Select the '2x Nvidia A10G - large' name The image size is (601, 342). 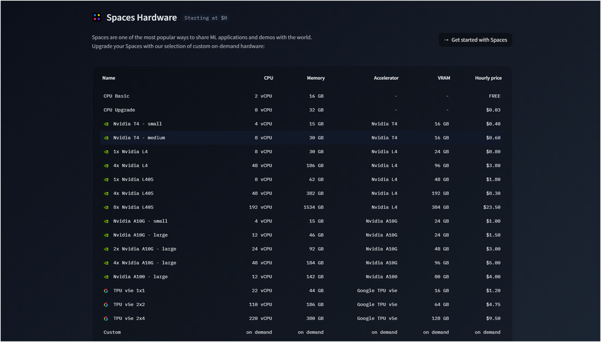click(145, 249)
